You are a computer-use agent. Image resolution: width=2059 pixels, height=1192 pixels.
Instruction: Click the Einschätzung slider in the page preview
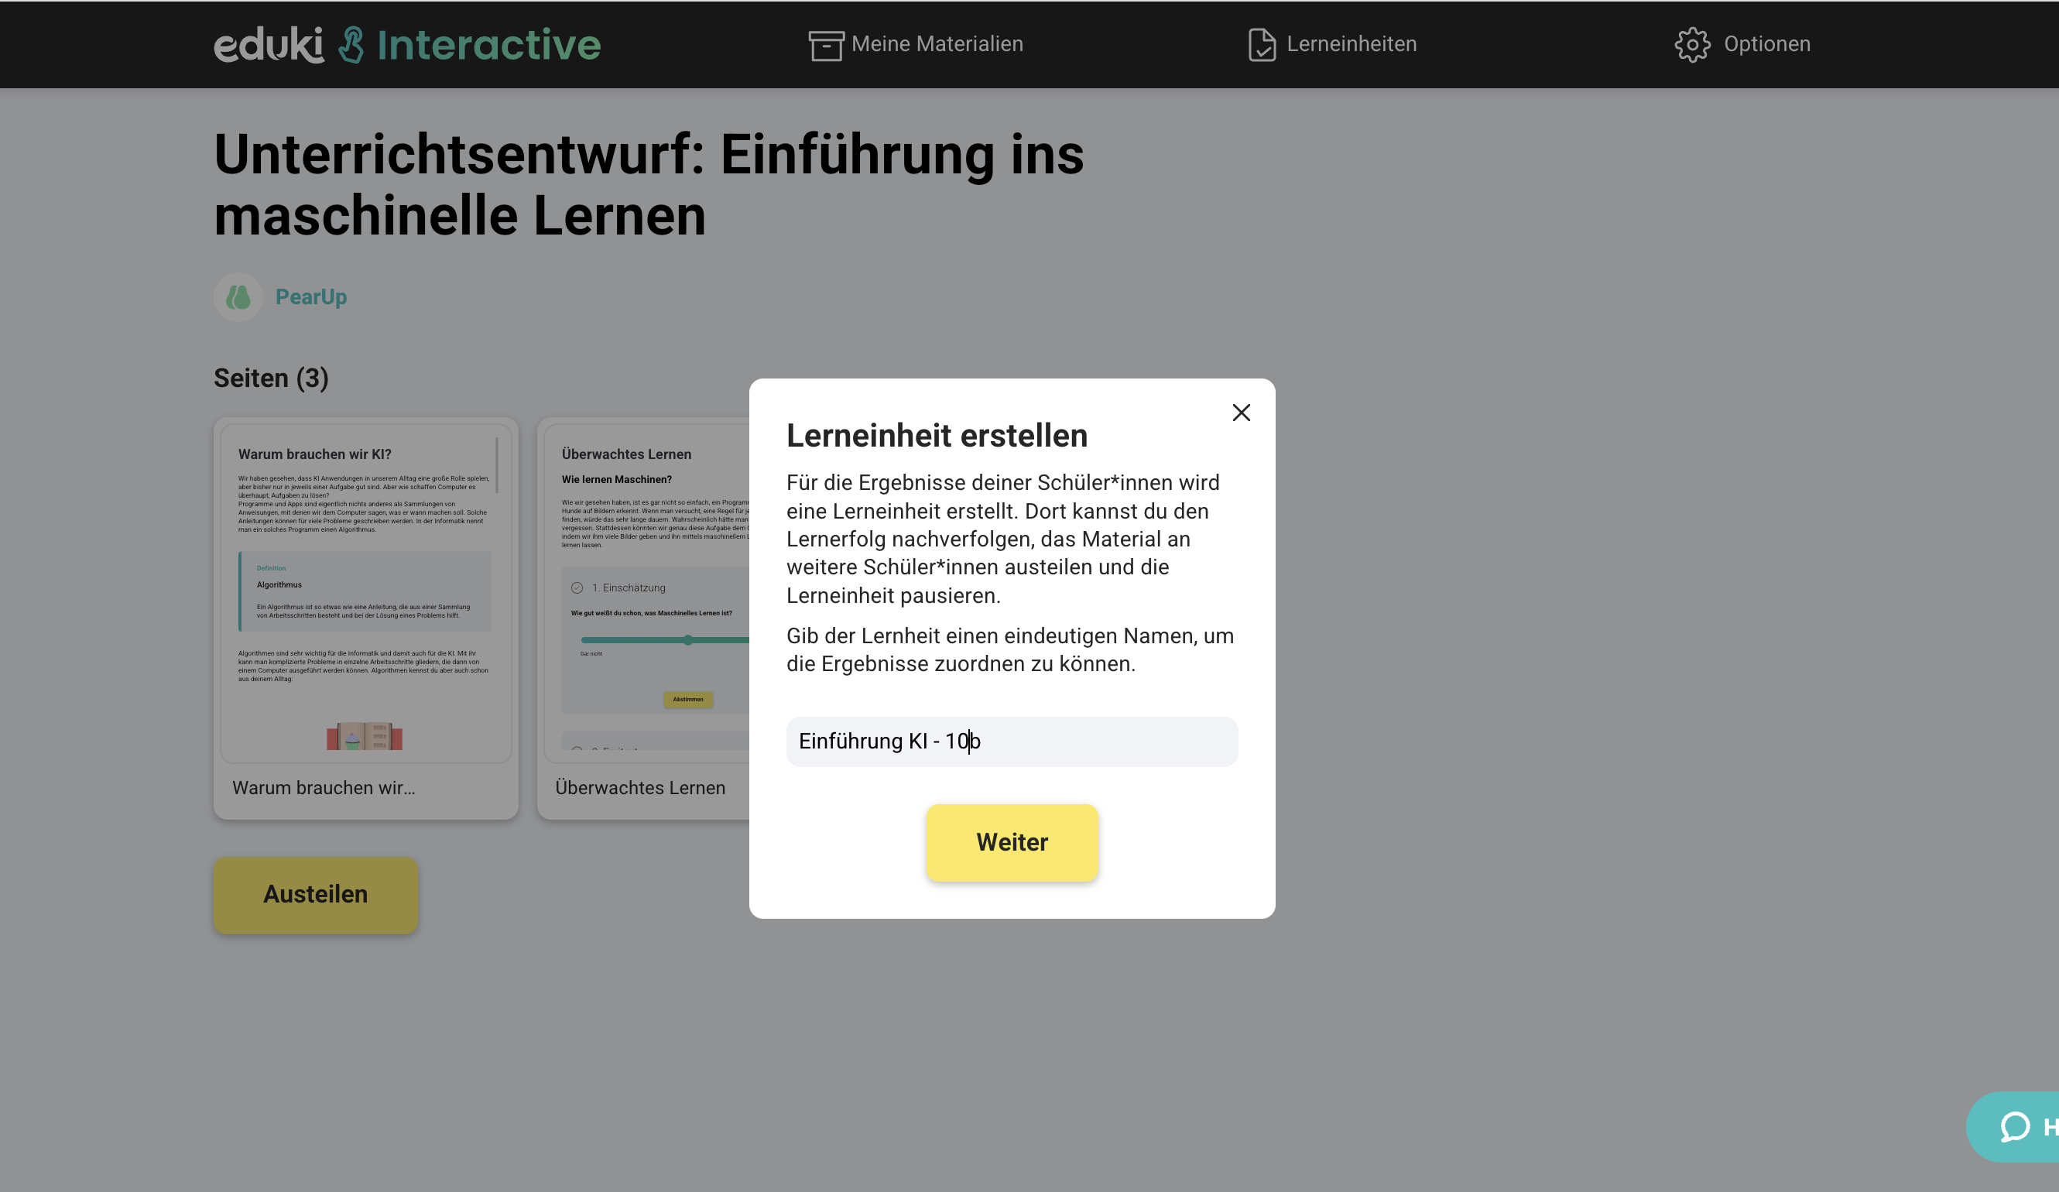pos(666,639)
